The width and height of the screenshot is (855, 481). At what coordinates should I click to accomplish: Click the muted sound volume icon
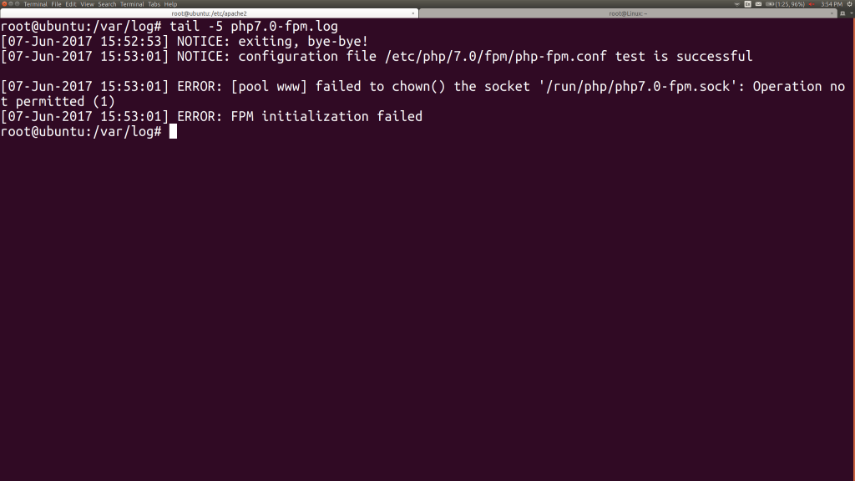(x=811, y=4)
